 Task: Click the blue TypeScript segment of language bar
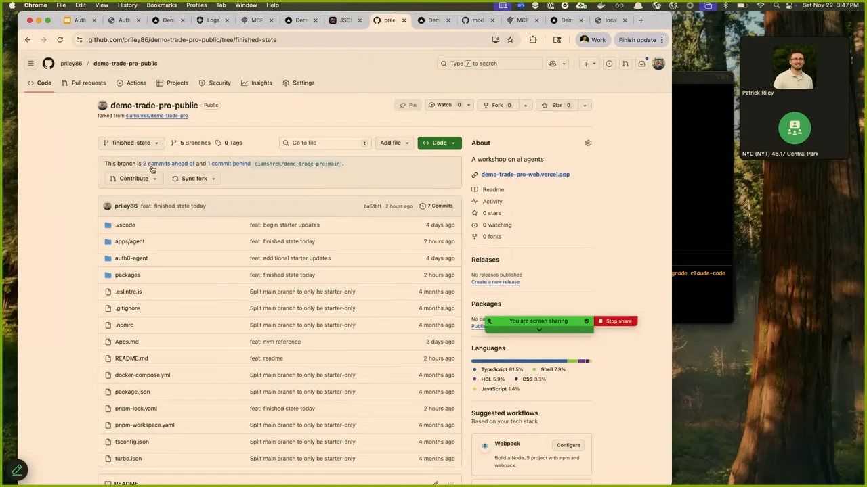click(x=519, y=361)
